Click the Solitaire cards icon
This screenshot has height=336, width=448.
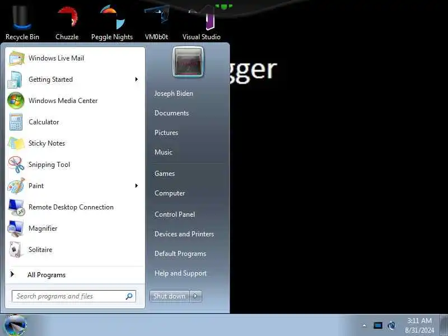coord(16,250)
